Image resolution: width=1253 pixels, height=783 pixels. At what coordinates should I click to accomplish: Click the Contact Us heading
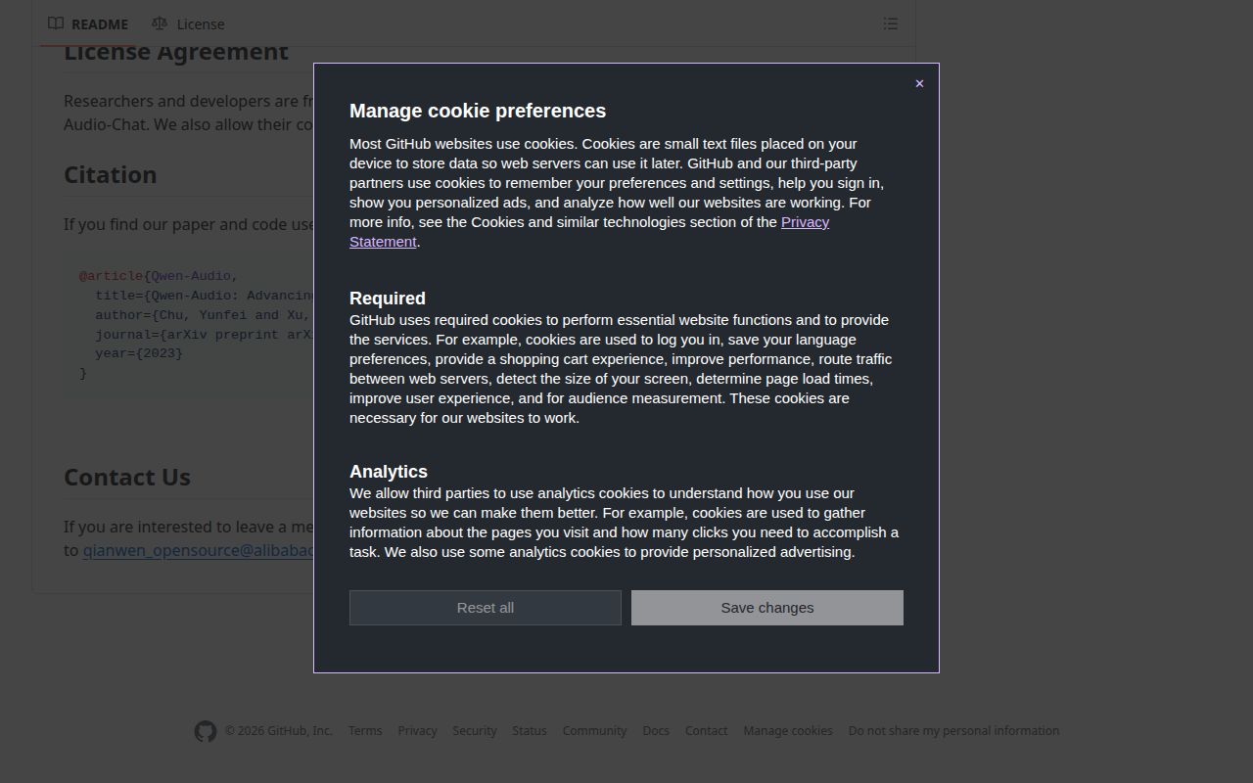coord(127,477)
